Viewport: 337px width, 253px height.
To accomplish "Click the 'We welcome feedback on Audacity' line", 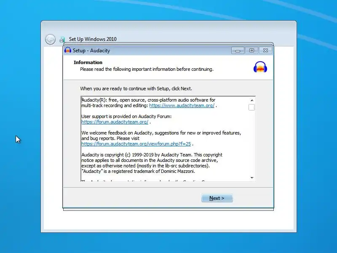I will [161, 133].
